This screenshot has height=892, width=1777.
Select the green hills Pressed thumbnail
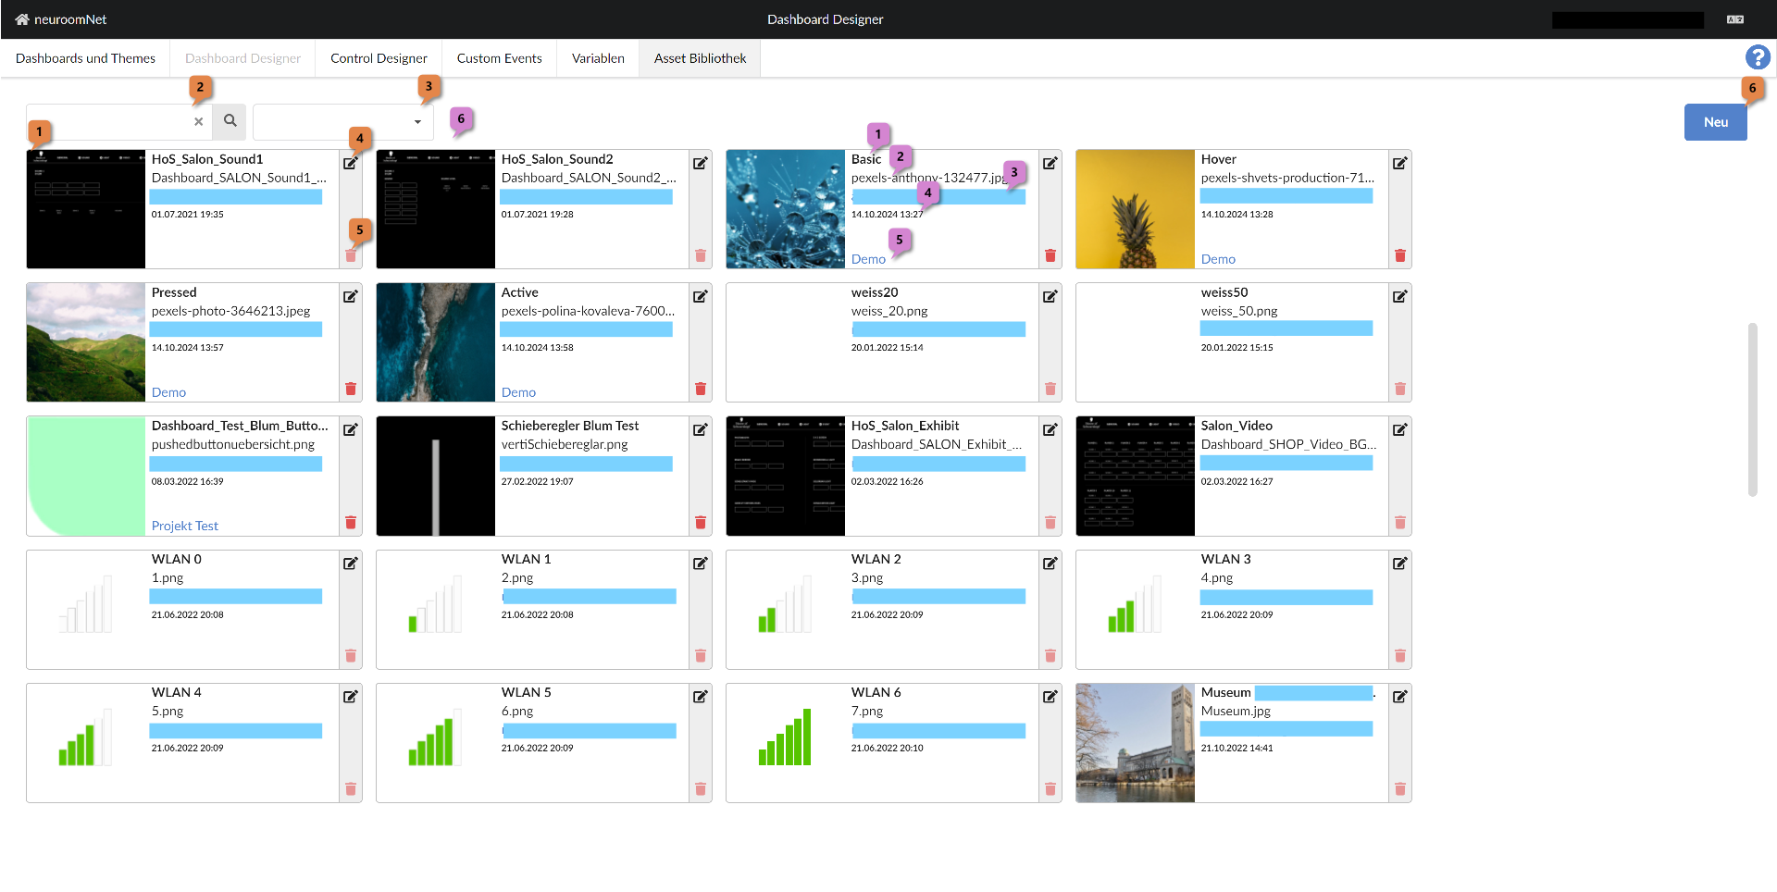(86, 342)
